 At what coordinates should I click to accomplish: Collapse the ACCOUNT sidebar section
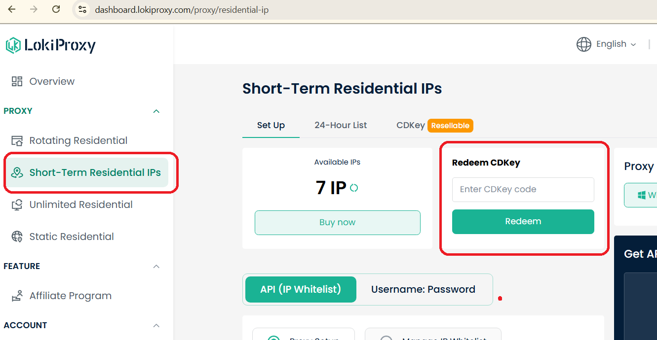tap(156, 326)
